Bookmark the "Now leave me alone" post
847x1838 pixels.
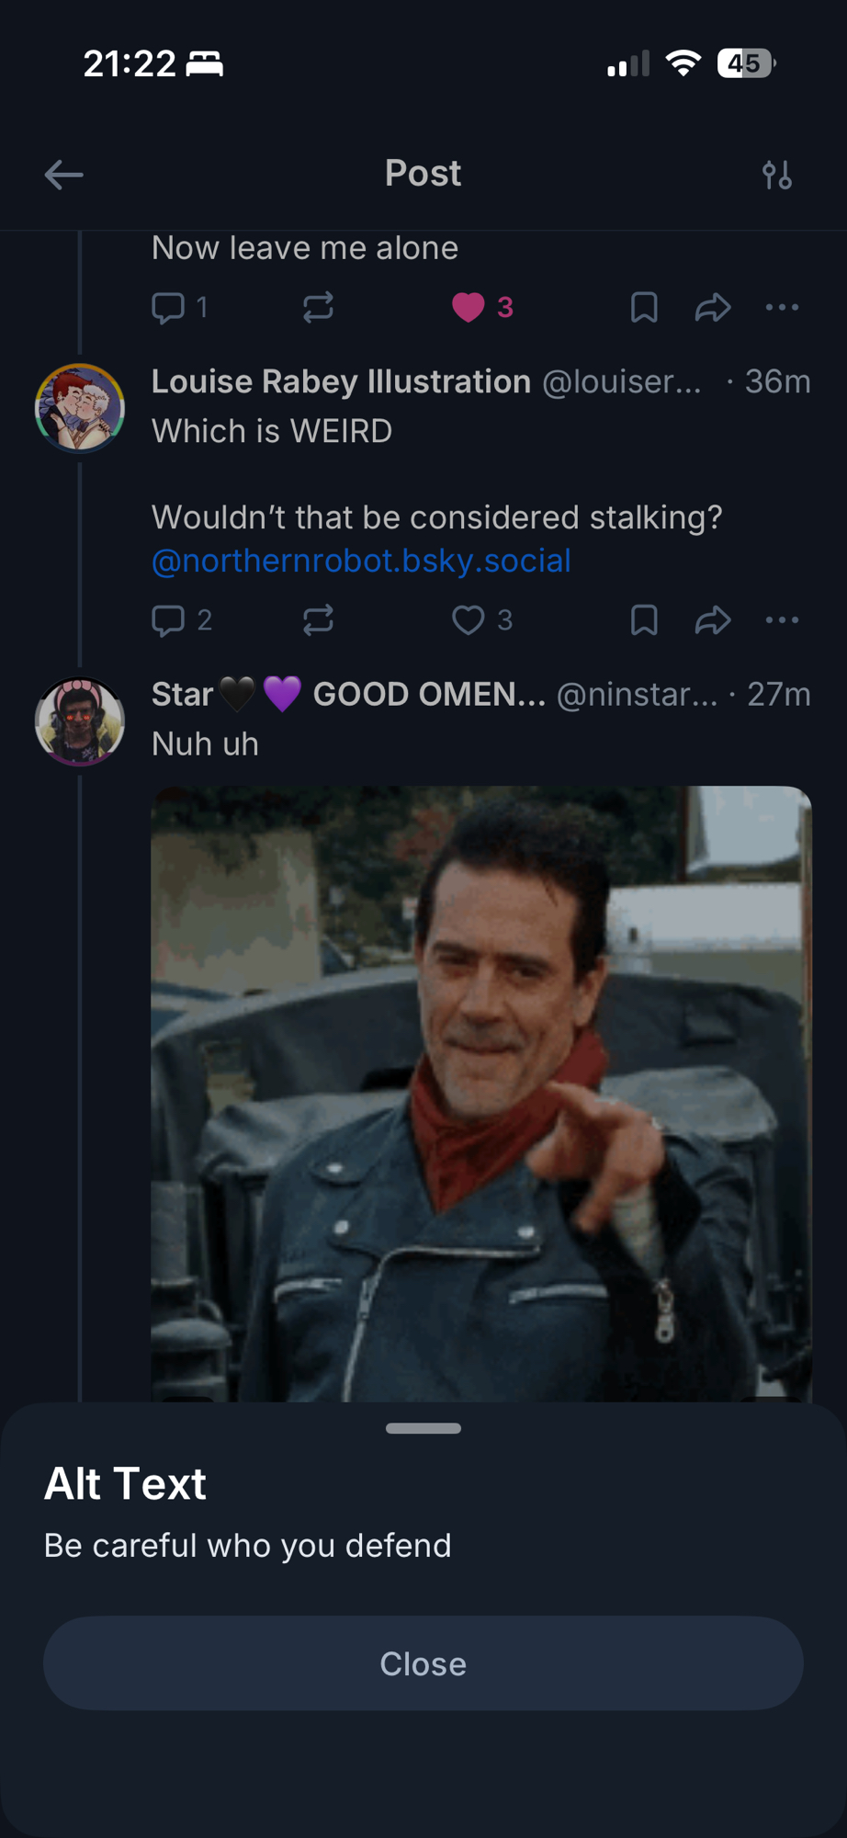(x=644, y=308)
